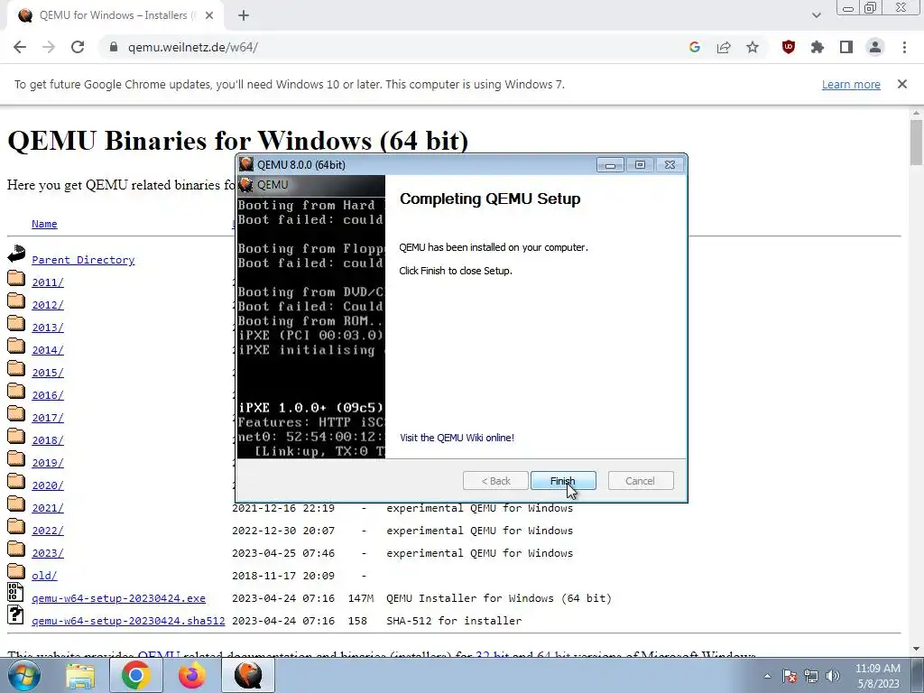The height and width of the screenshot is (693, 924).
Task: Open the 2022/ folder link
Action: pyautogui.click(x=48, y=531)
